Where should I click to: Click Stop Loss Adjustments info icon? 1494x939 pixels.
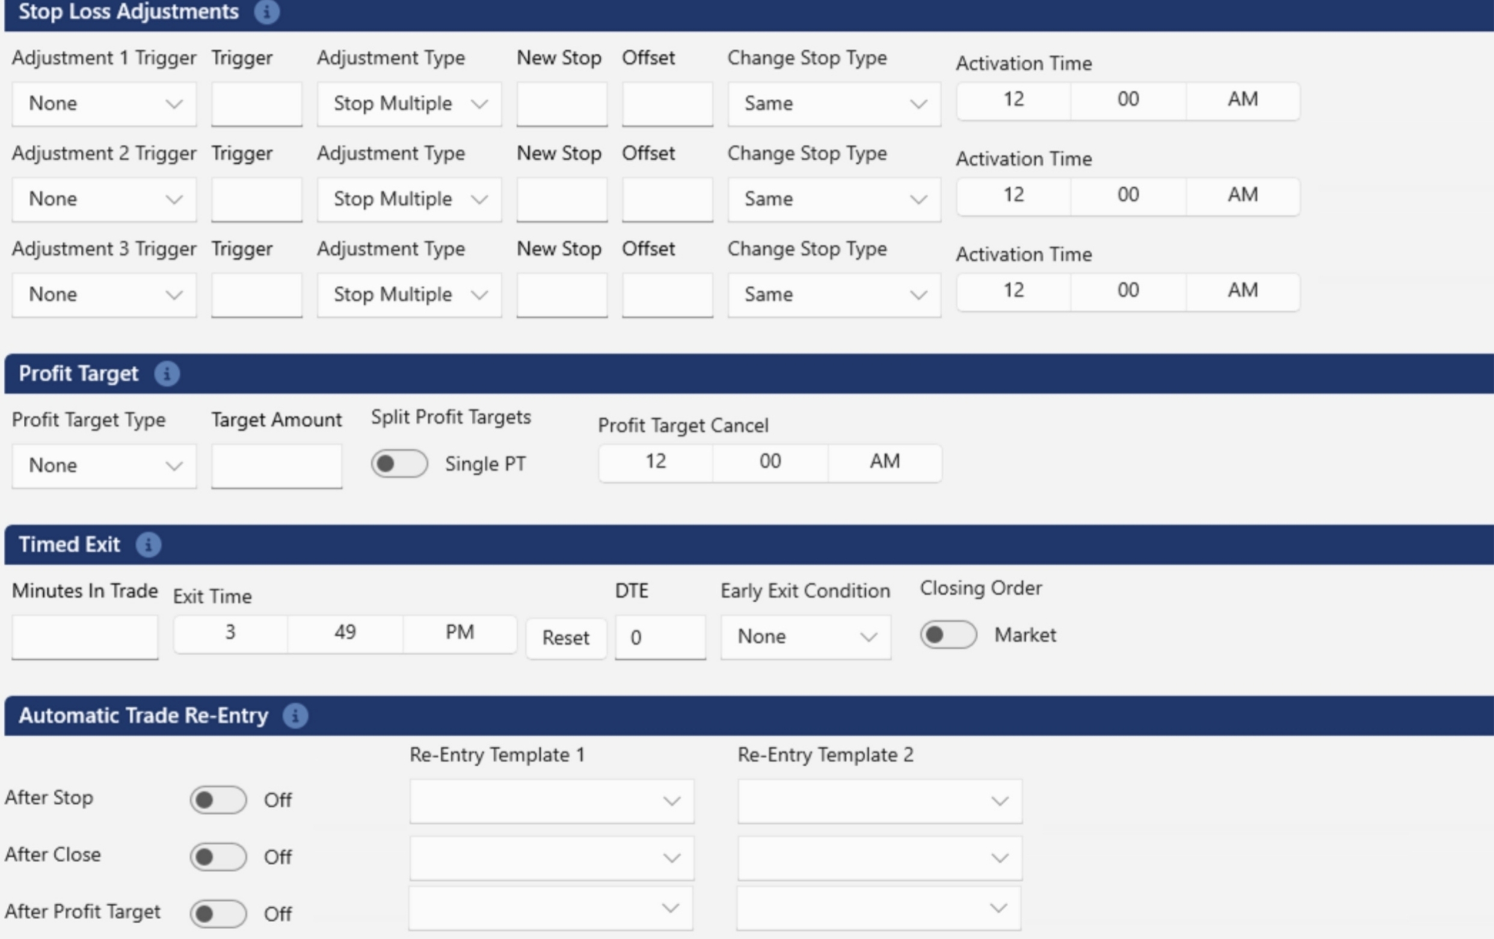coord(267,12)
